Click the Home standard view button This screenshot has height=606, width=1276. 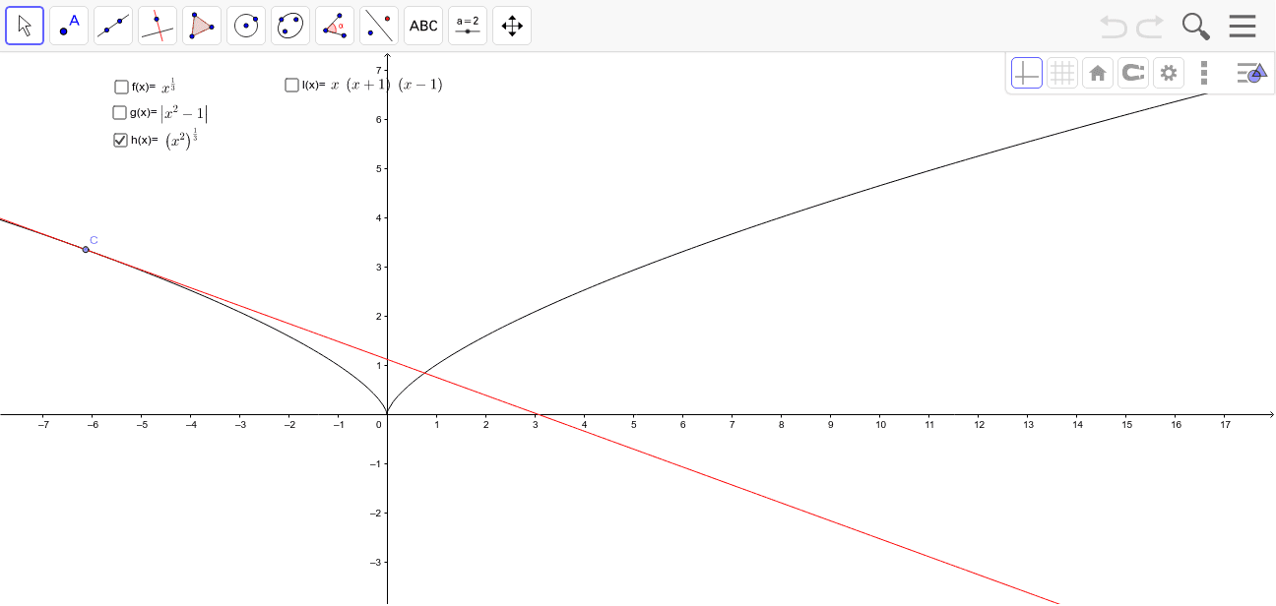pyautogui.click(x=1098, y=73)
